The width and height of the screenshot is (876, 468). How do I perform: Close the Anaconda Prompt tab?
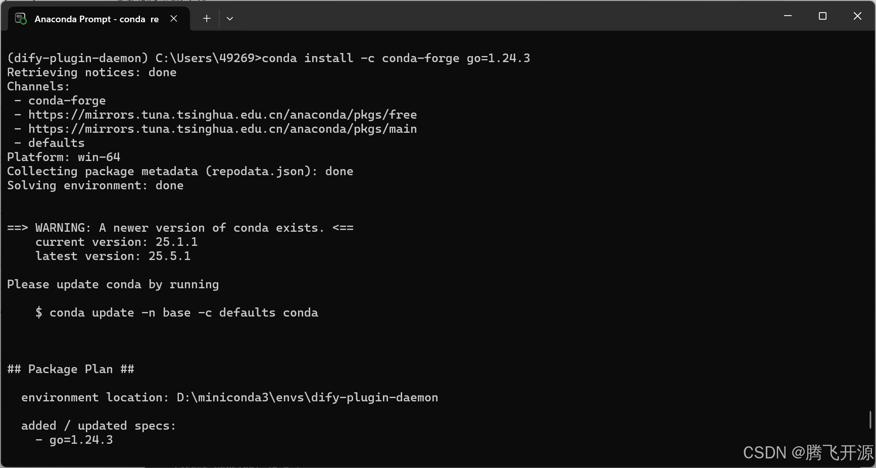click(174, 18)
